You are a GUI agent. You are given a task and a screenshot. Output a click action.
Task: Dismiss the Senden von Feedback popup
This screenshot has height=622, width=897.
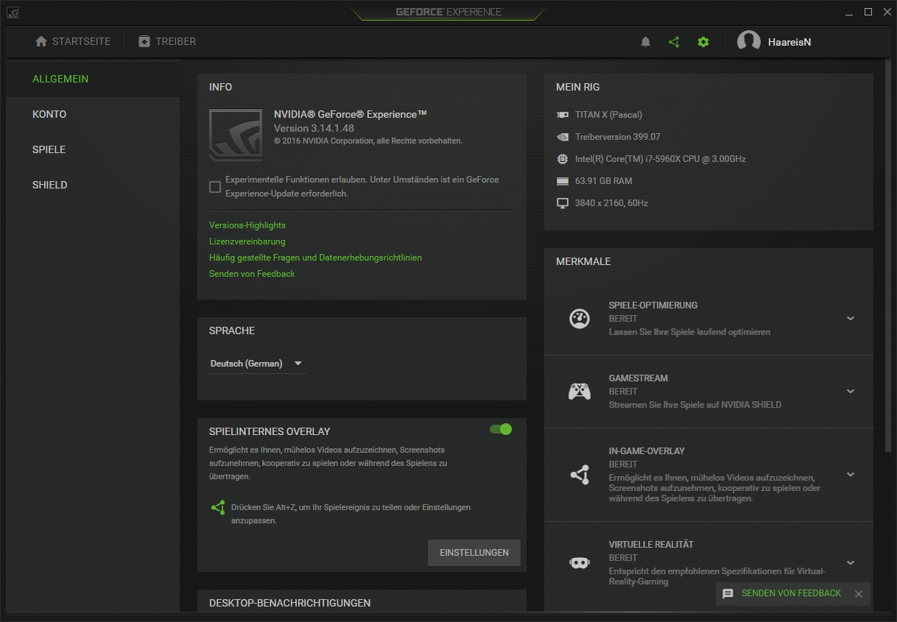(x=859, y=594)
